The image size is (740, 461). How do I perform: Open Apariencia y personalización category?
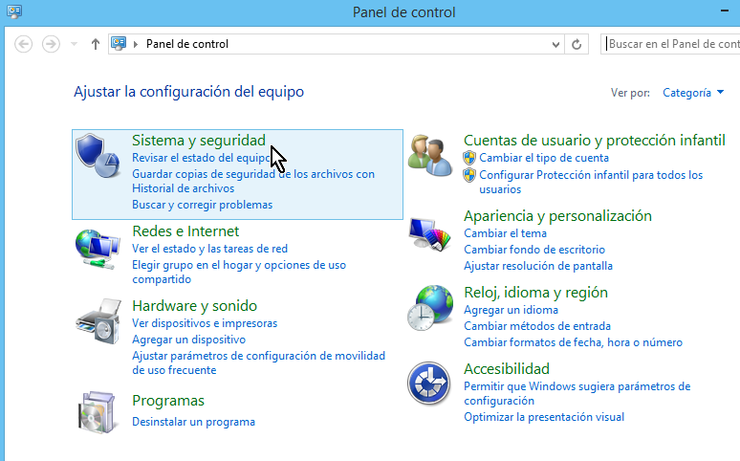pyautogui.click(x=557, y=216)
